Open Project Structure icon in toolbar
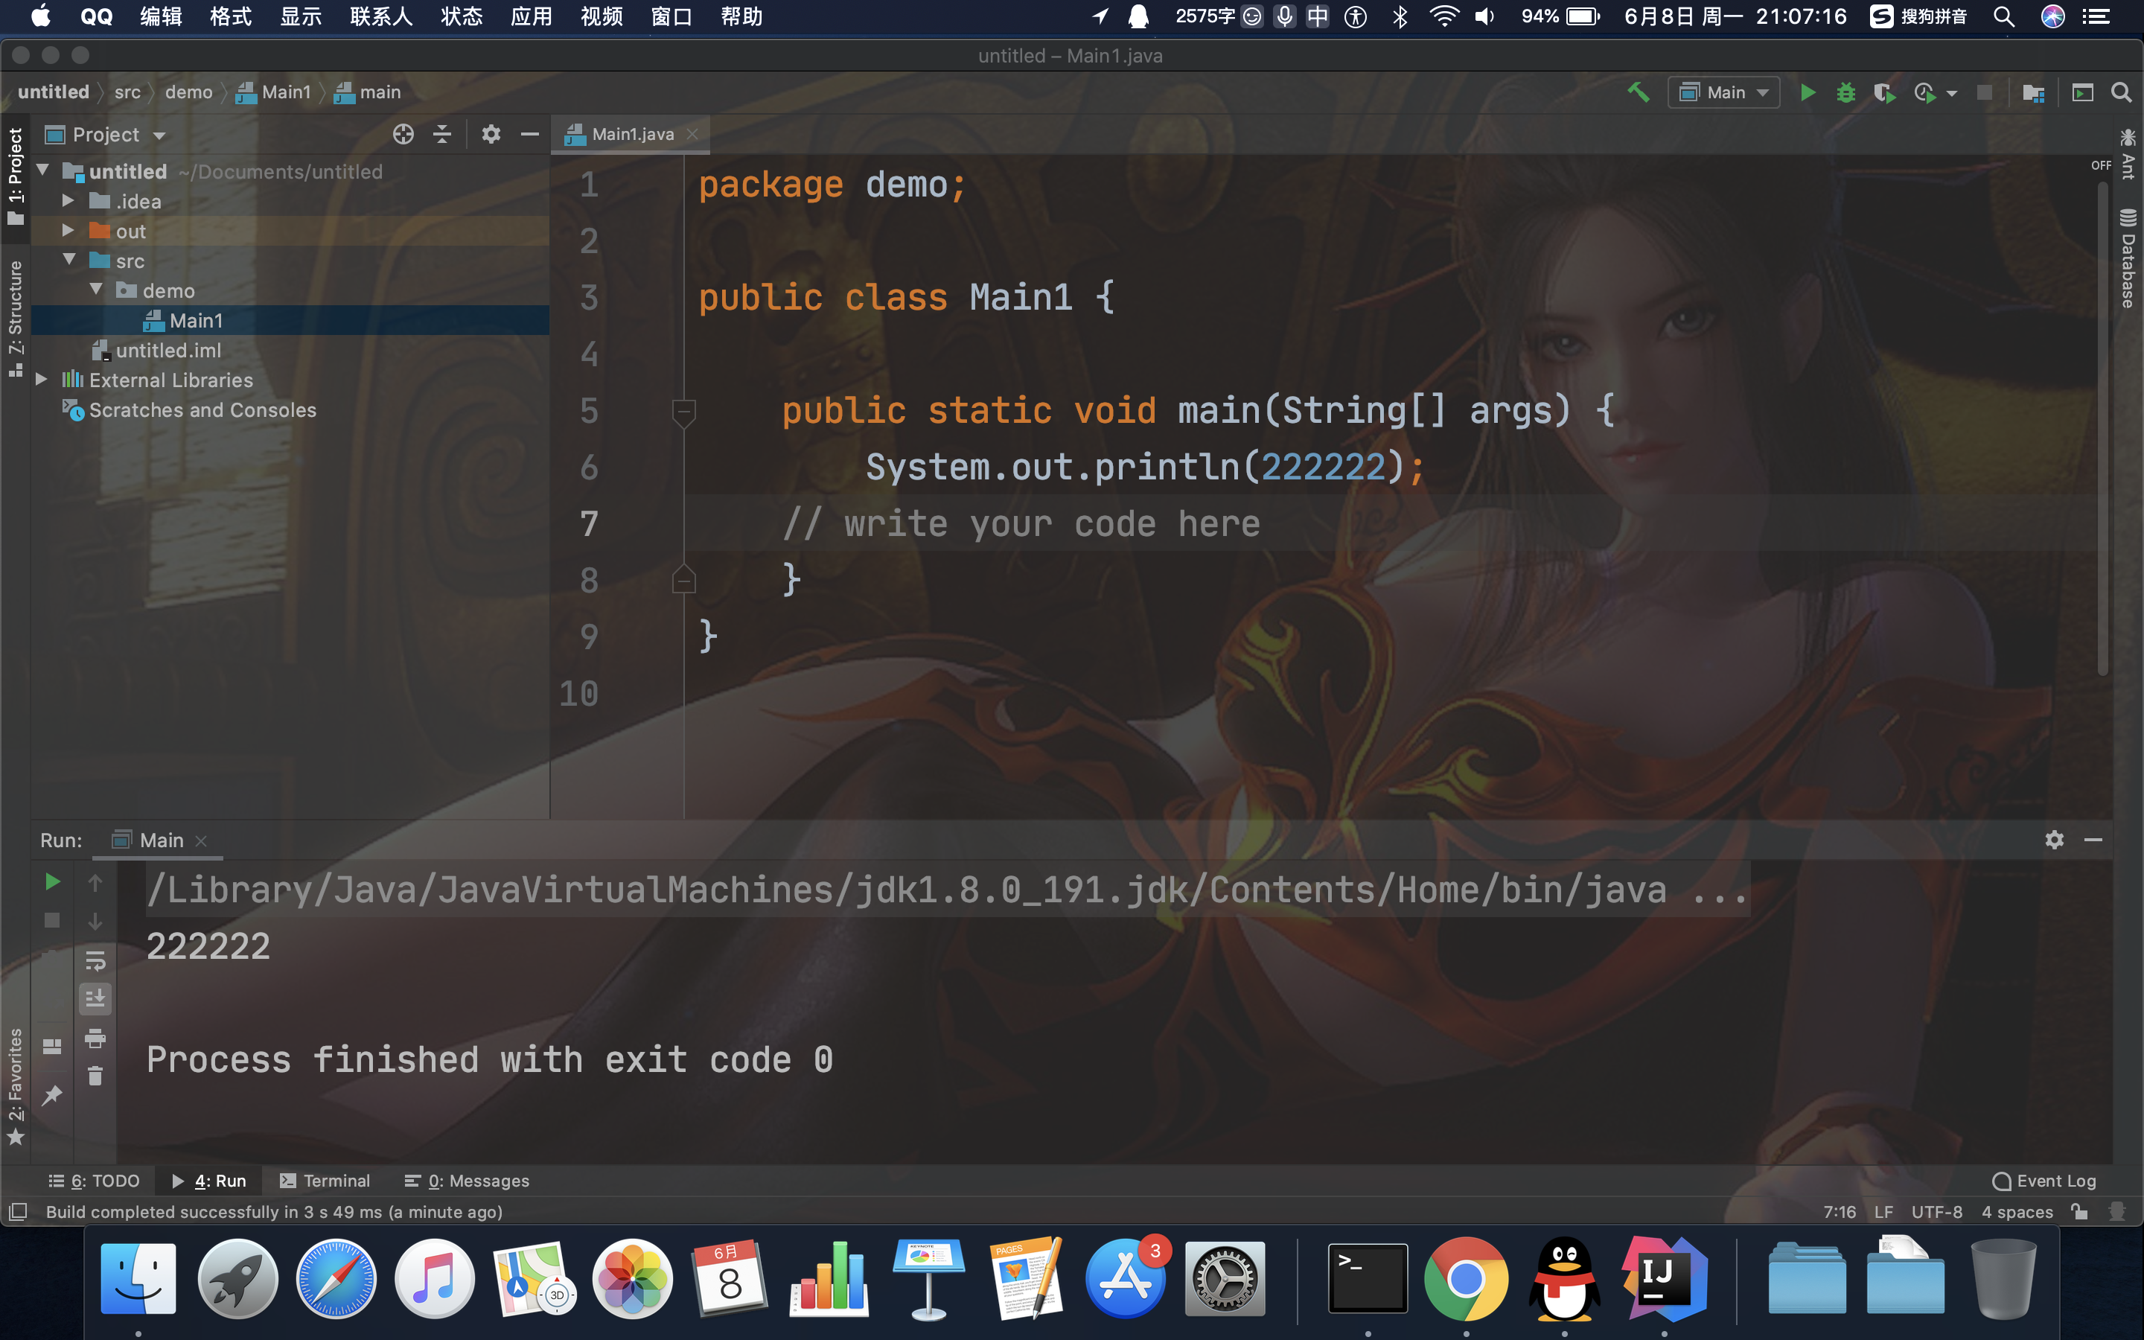Viewport: 2144px width, 1340px height. 2033,92
